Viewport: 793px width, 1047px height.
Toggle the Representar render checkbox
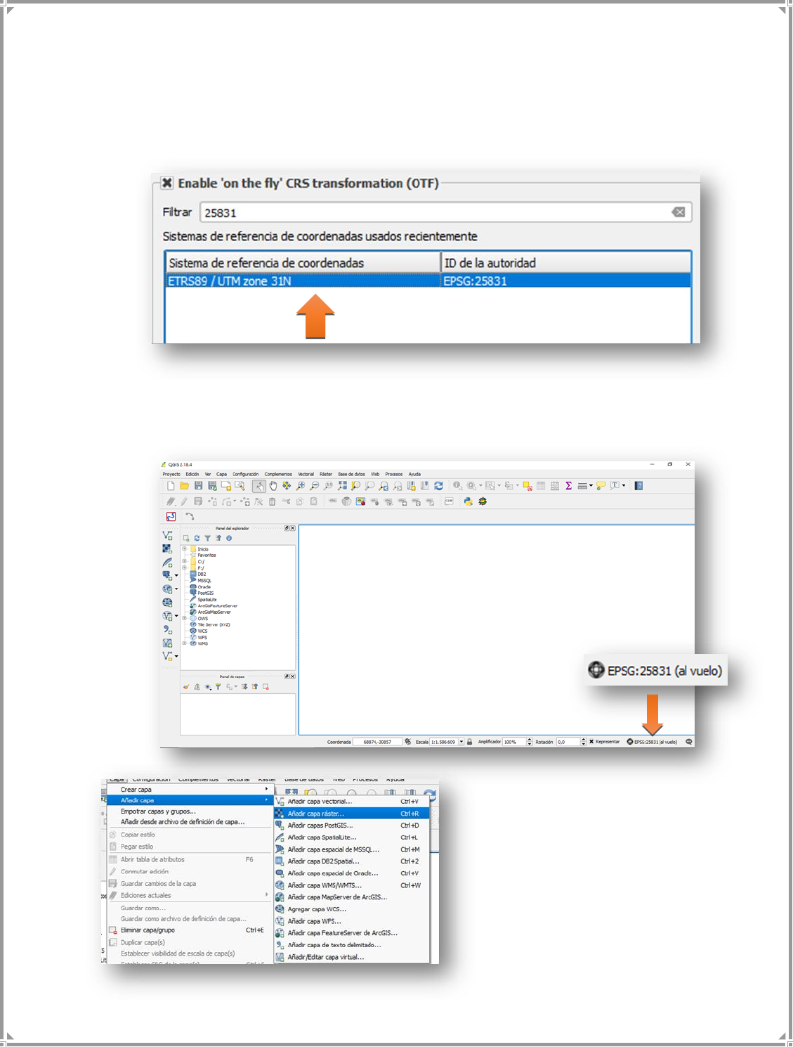coord(591,742)
